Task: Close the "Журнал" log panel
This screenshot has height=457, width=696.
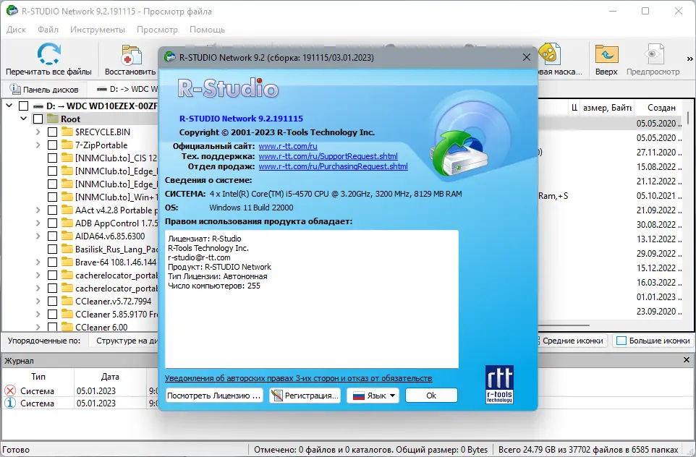Action: click(x=686, y=360)
